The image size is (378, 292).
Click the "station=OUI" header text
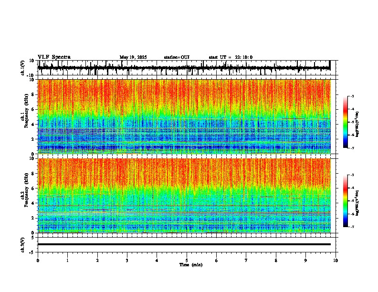coord(177,57)
